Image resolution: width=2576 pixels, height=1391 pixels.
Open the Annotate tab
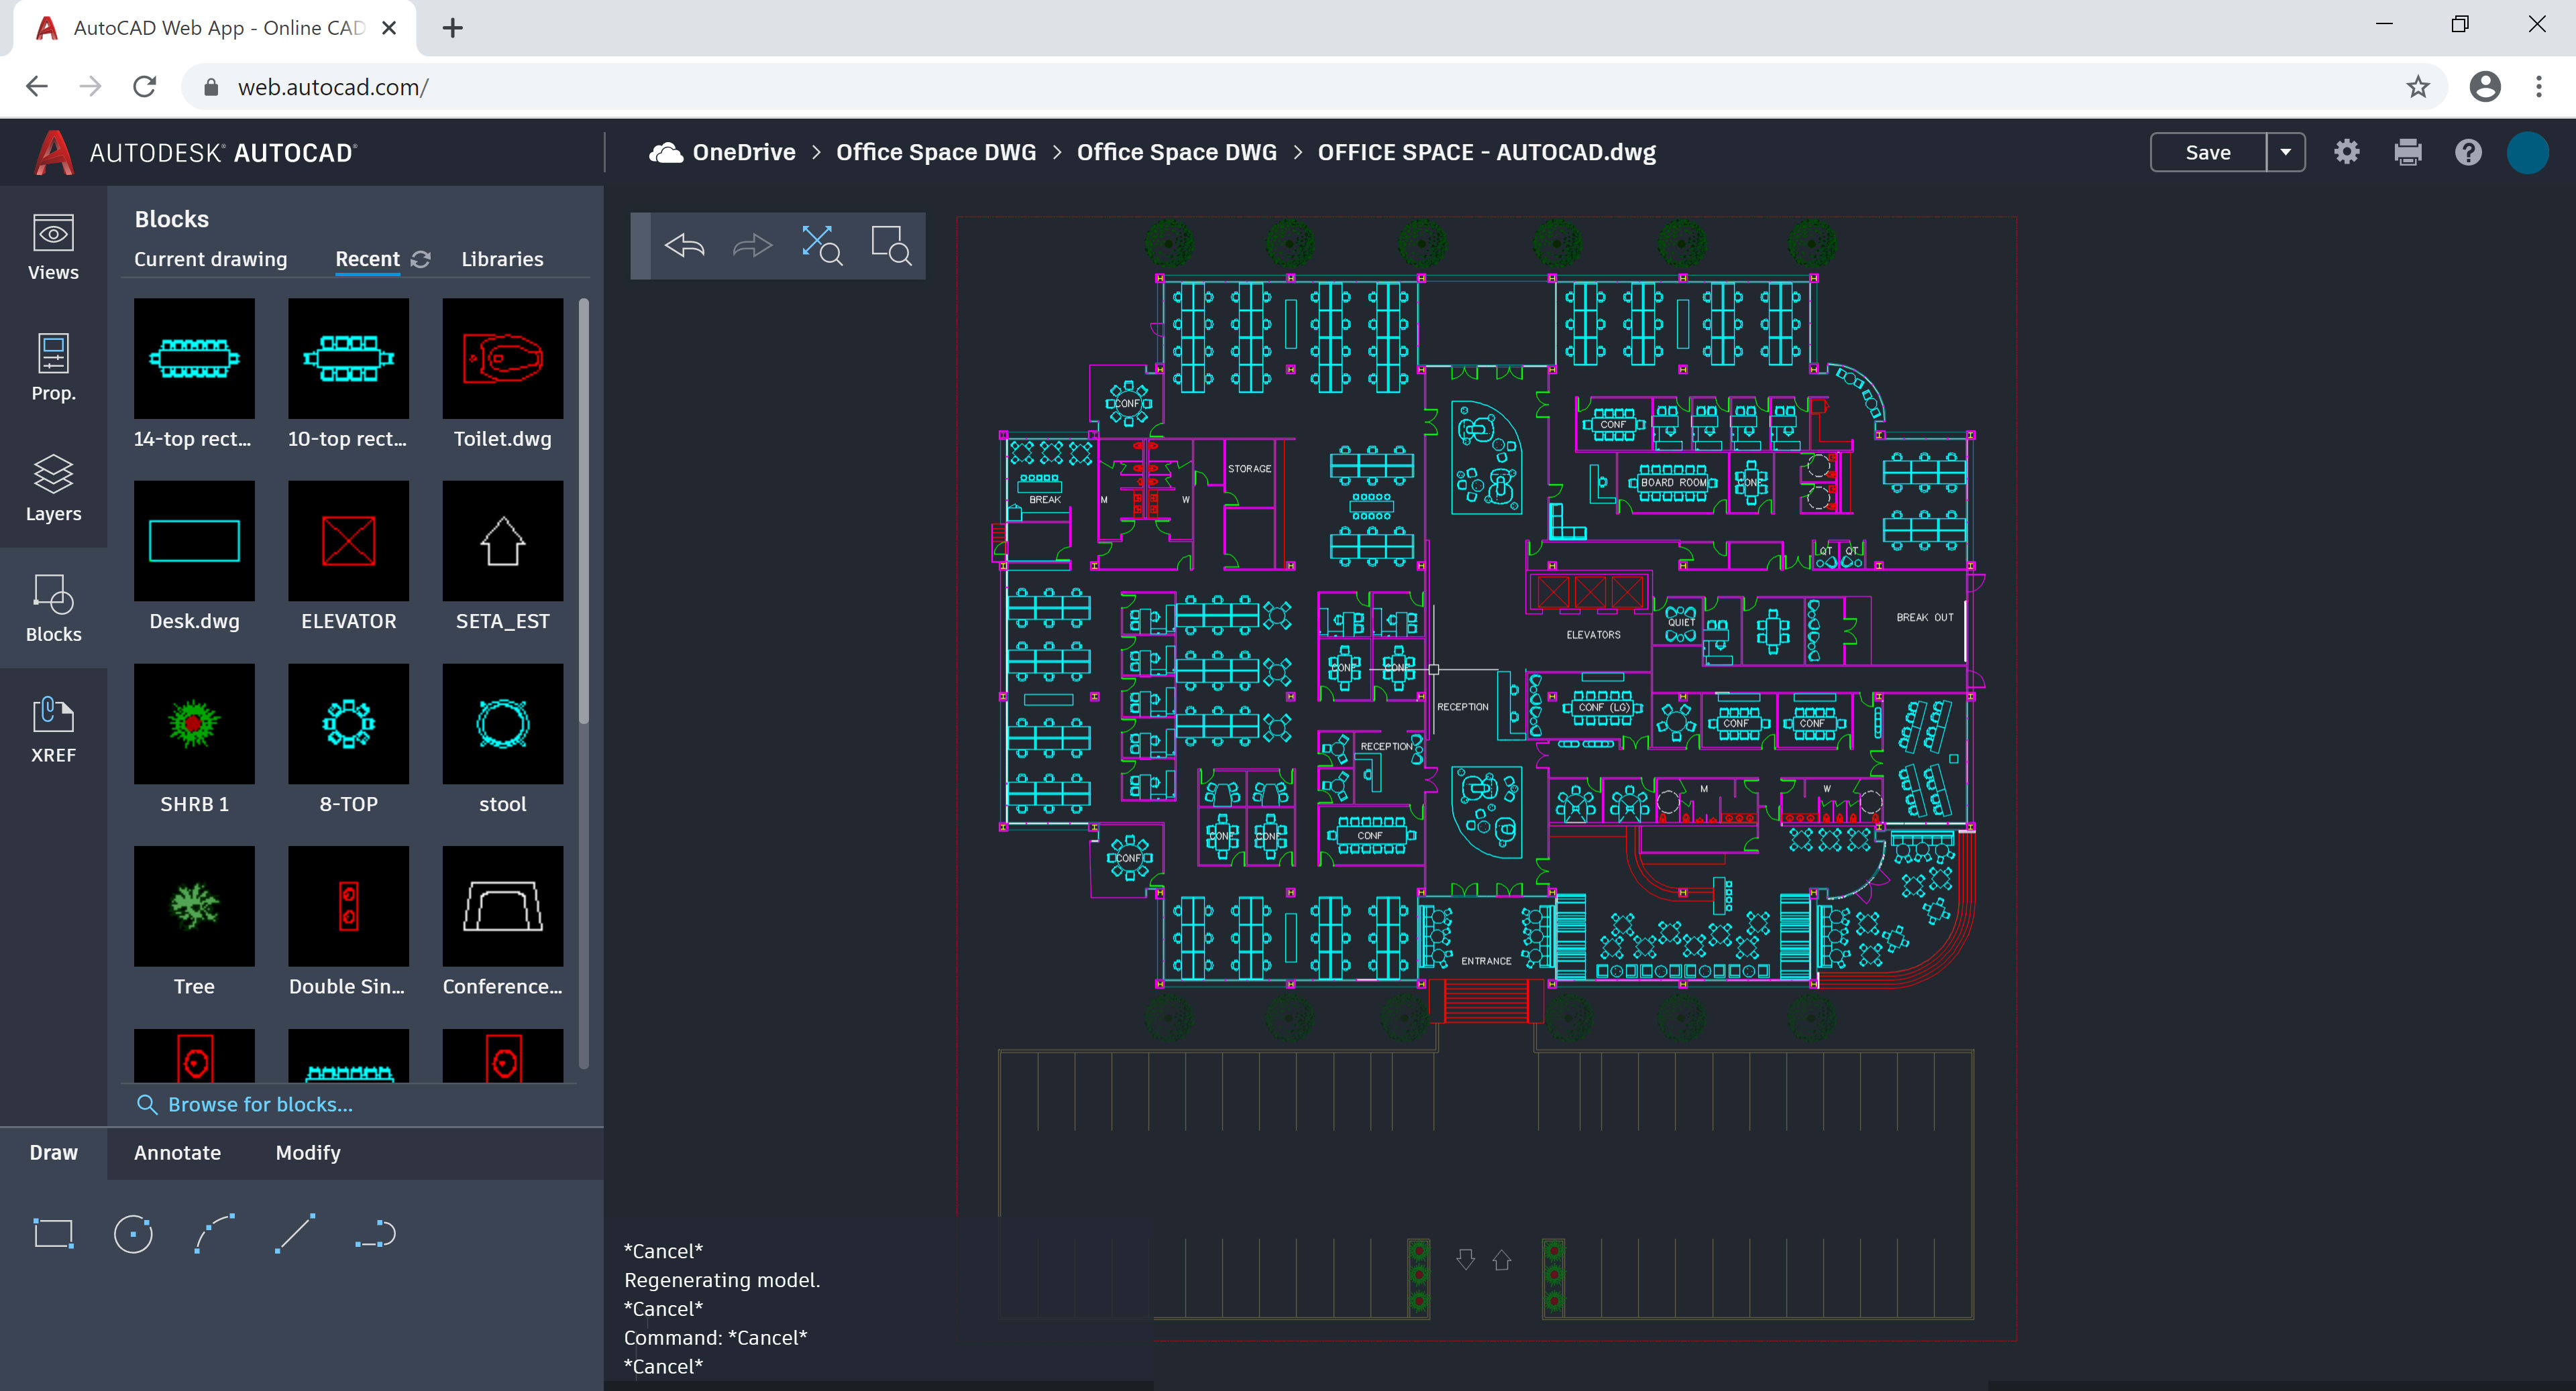(x=177, y=1152)
